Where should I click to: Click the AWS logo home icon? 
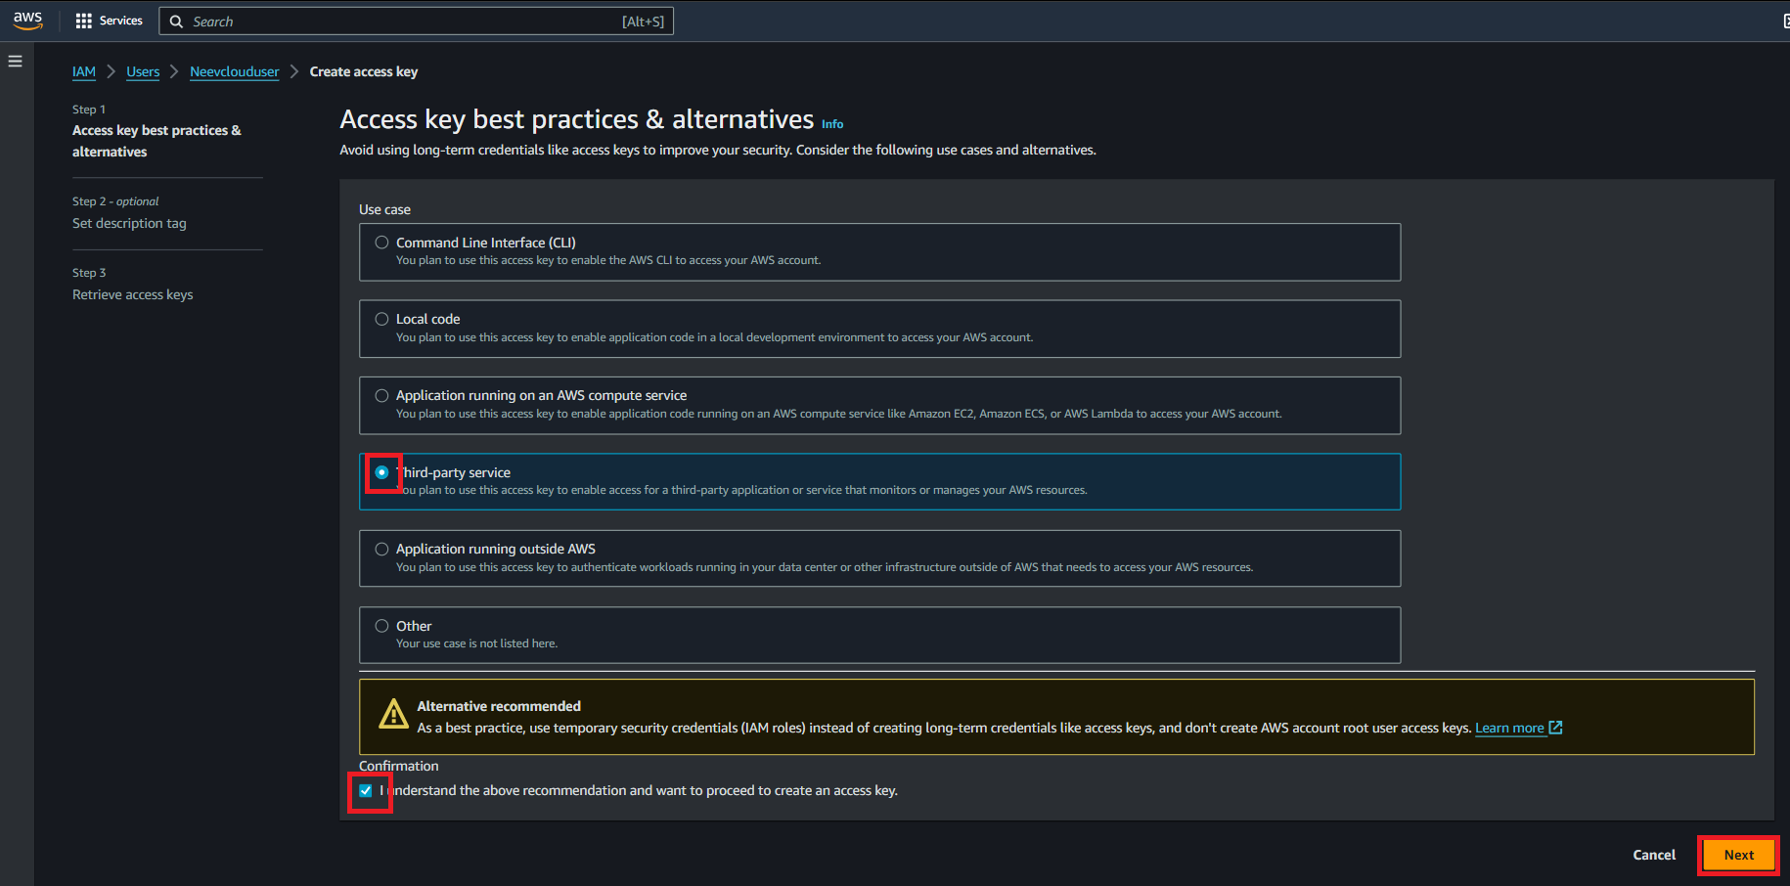[x=27, y=21]
